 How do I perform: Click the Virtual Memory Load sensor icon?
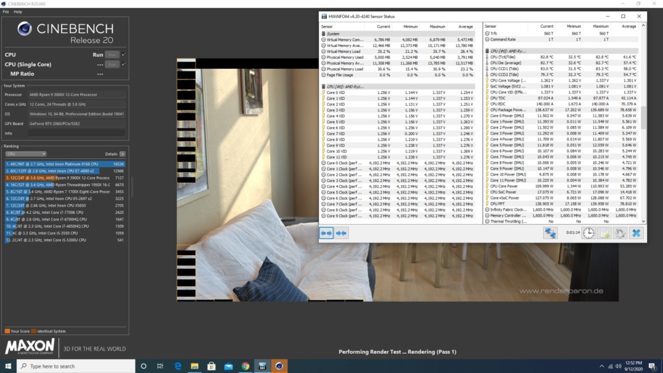pyautogui.click(x=324, y=52)
